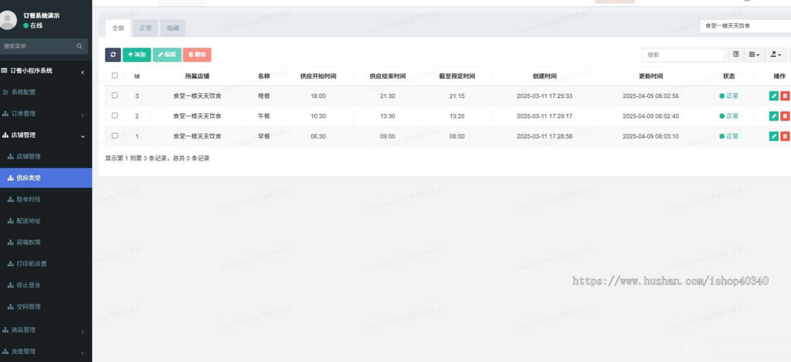This screenshot has height=362, width=791.
Task: Click the 18:00 start time cell
Action: pyautogui.click(x=318, y=96)
